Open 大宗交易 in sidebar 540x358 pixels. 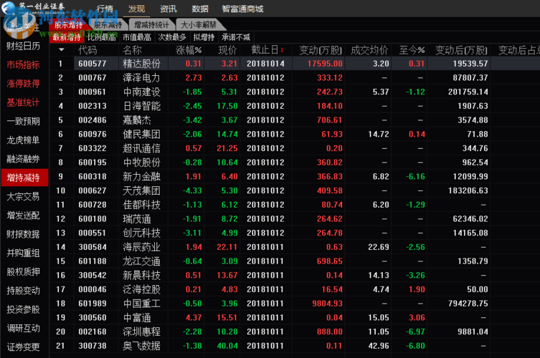(x=23, y=196)
